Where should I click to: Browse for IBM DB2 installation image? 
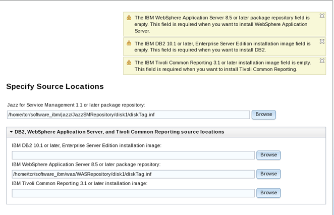268,155
